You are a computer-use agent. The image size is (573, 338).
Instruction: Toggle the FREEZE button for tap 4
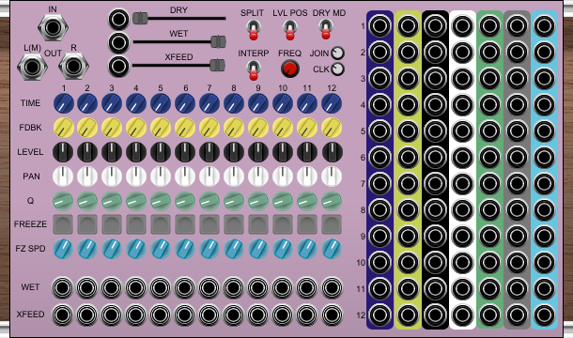(x=136, y=224)
